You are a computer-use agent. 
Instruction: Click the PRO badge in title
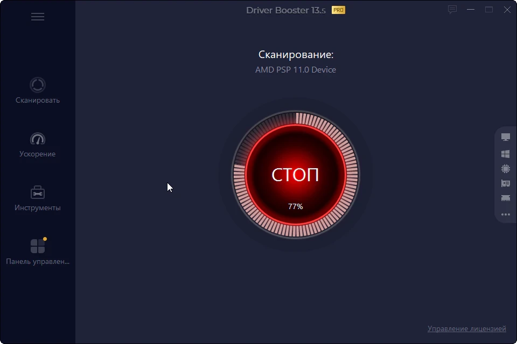click(338, 10)
